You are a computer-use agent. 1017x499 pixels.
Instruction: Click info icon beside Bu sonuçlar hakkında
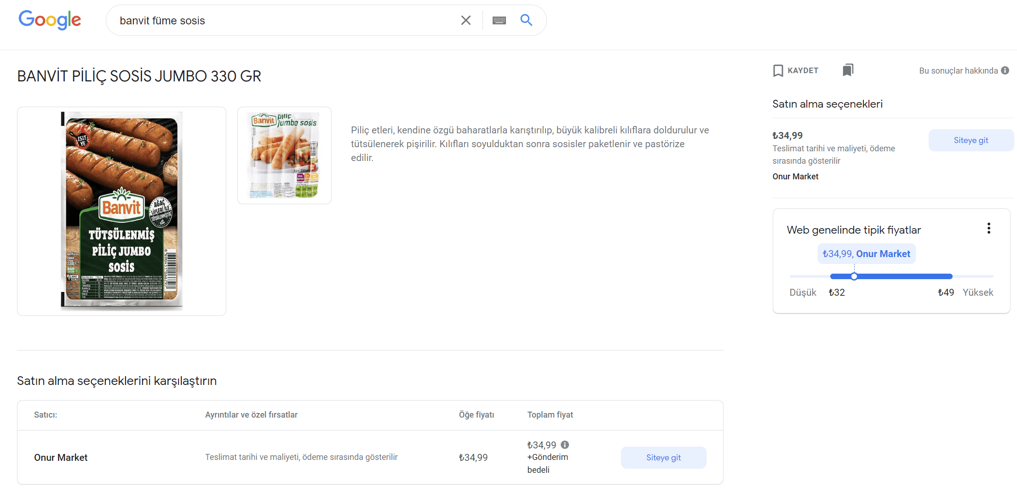pos(1005,70)
